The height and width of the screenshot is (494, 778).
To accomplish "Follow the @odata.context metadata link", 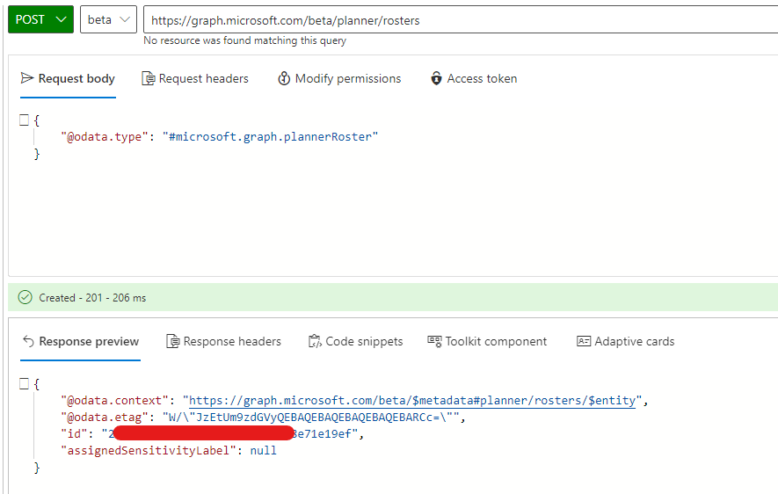I will 412,401.
